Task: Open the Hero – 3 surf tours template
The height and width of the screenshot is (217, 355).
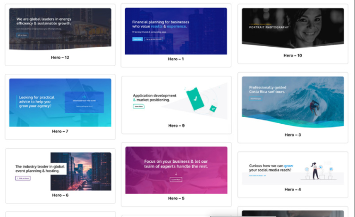Action: click(292, 101)
